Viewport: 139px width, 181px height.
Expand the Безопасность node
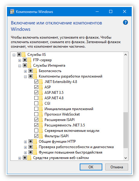(25, 71)
